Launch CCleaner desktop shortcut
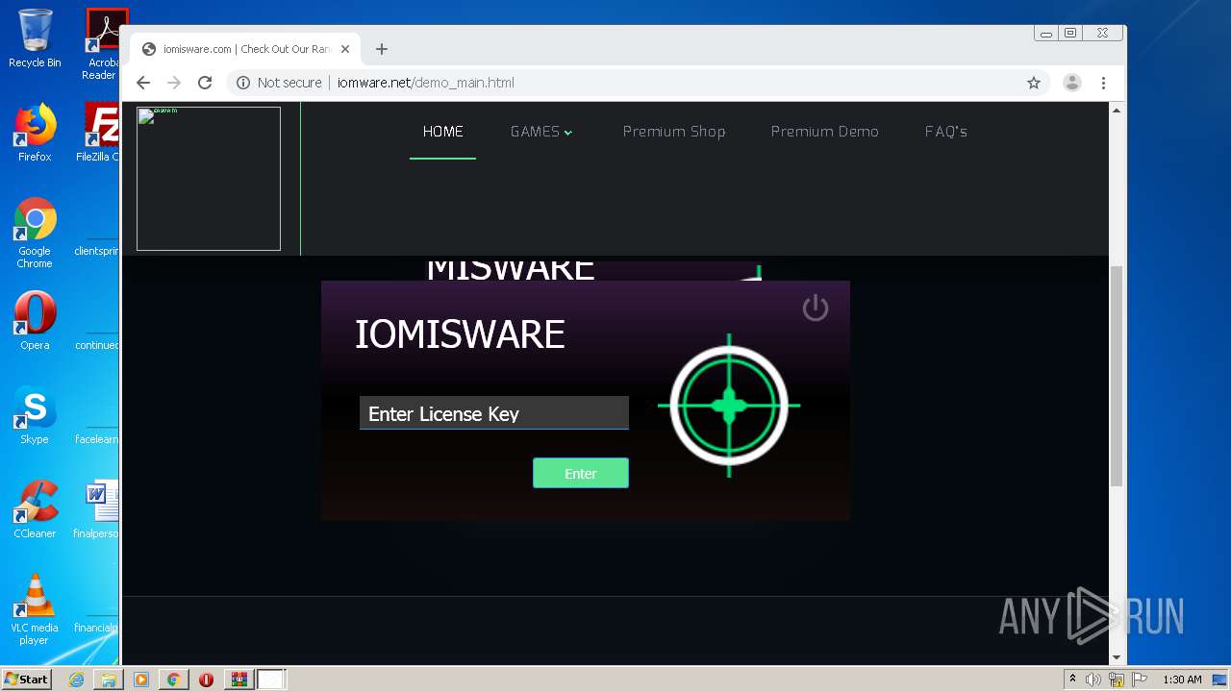This screenshot has height=692, width=1231. [35, 509]
